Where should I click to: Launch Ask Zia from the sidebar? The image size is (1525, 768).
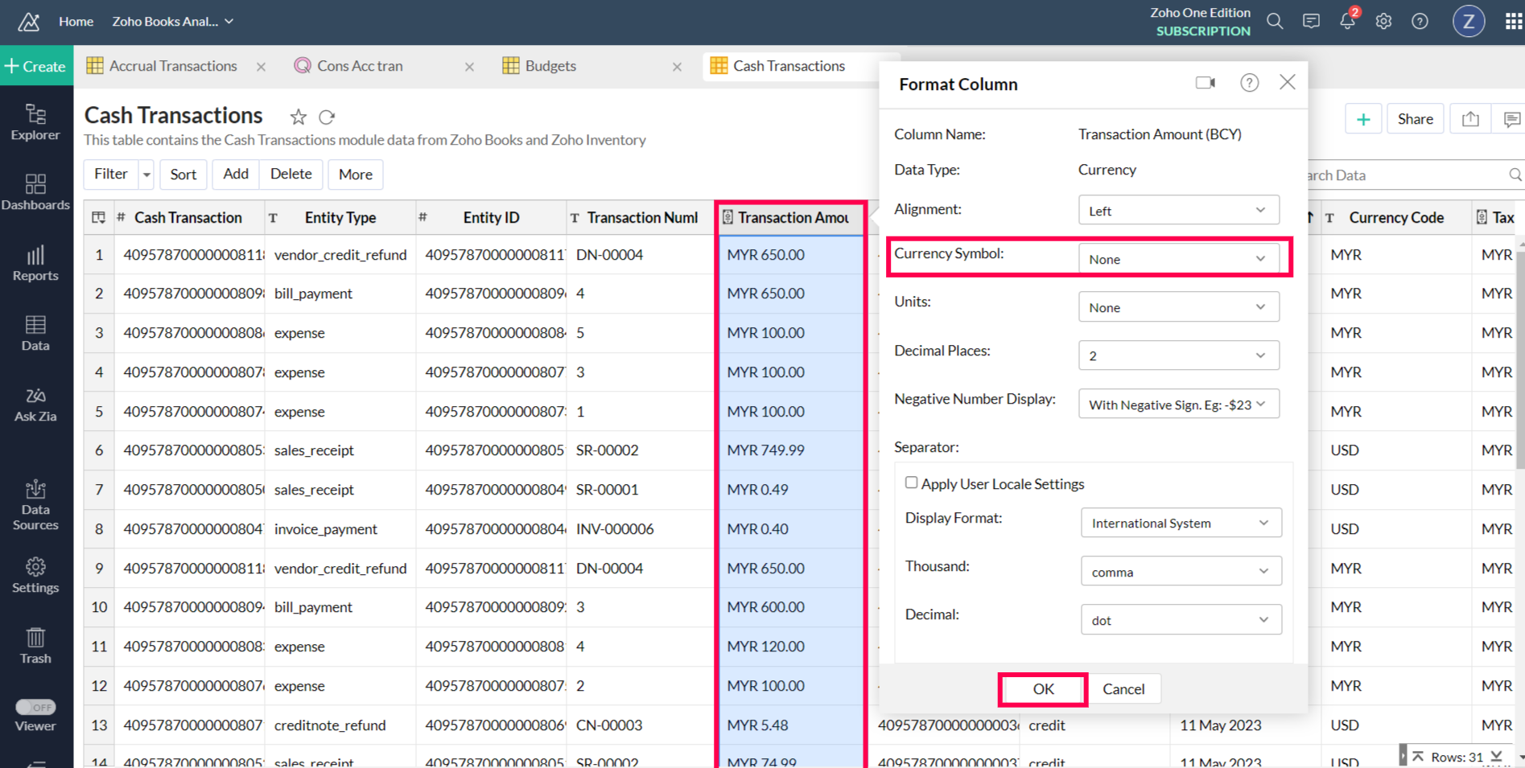(35, 405)
